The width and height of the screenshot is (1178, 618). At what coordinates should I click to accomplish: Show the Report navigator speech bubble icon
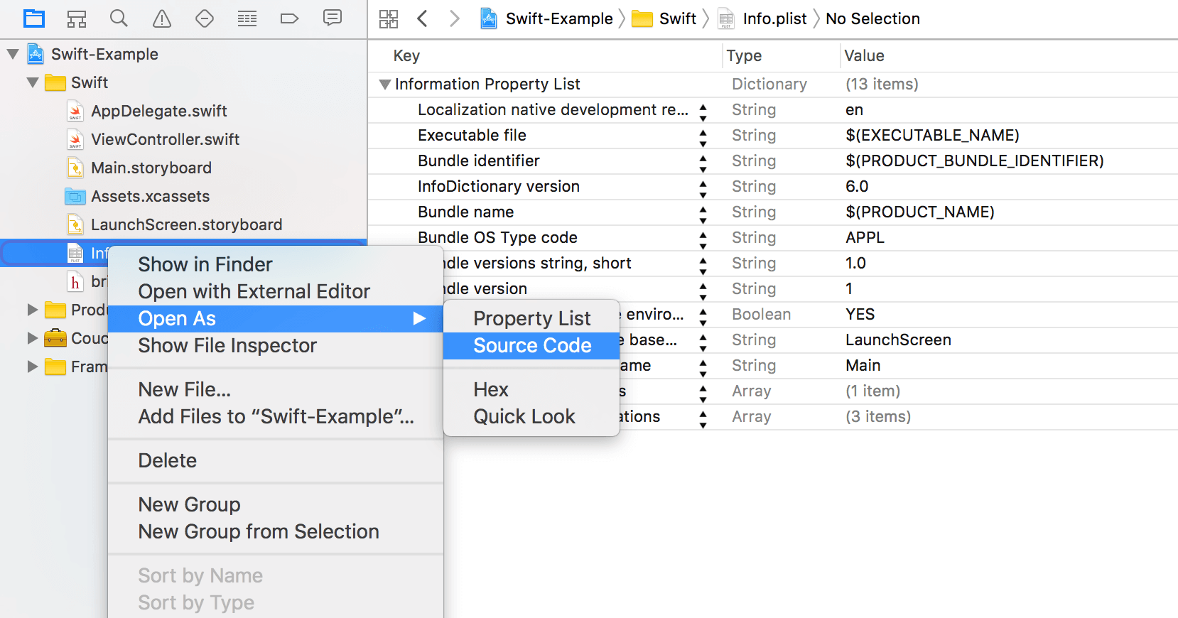pyautogui.click(x=332, y=18)
